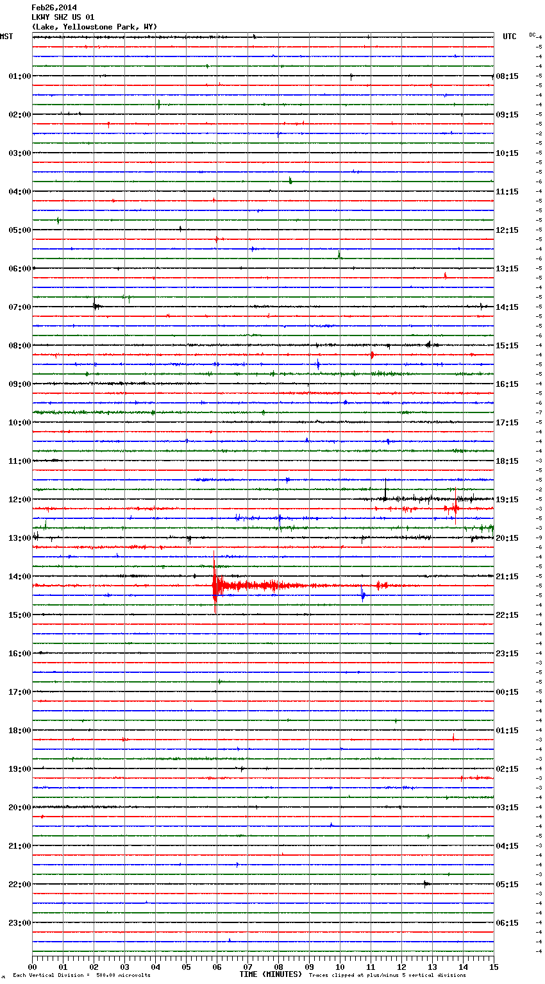Select the 06:00 MST row label
The height and width of the screenshot is (984, 545).
(x=20, y=269)
